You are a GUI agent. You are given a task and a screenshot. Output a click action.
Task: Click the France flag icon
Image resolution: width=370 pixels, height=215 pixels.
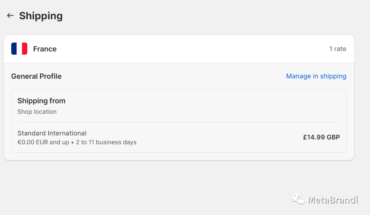(x=19, y=49)
